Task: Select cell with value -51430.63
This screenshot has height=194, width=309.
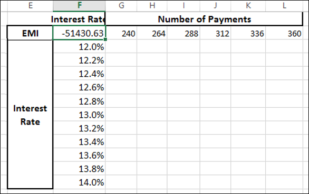Action: [x=79, y=33]
